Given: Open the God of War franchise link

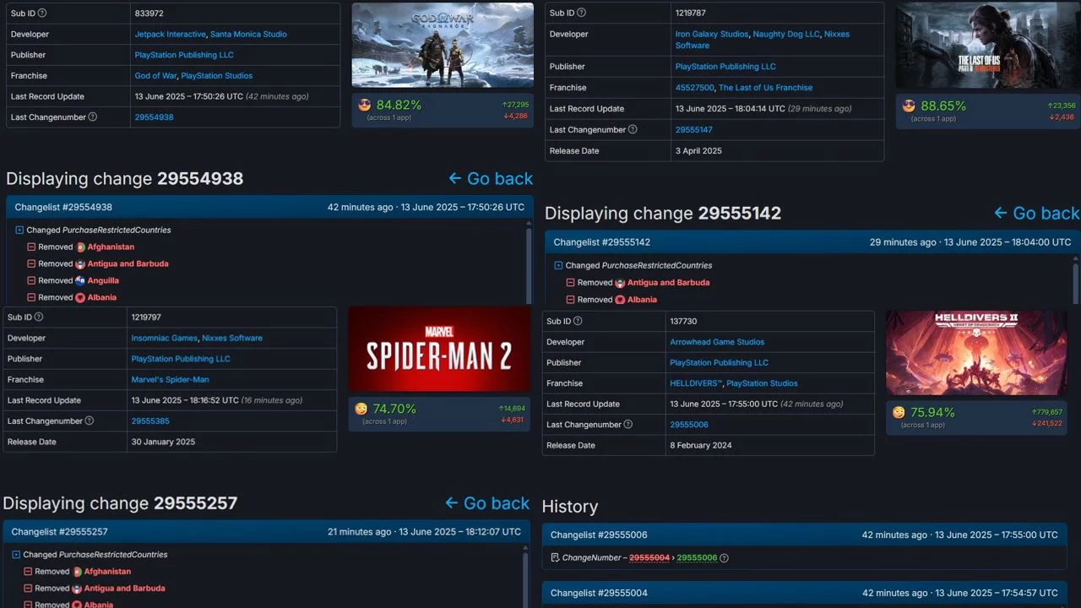Looking at the screenshot, I should click(x=155, y=76).
